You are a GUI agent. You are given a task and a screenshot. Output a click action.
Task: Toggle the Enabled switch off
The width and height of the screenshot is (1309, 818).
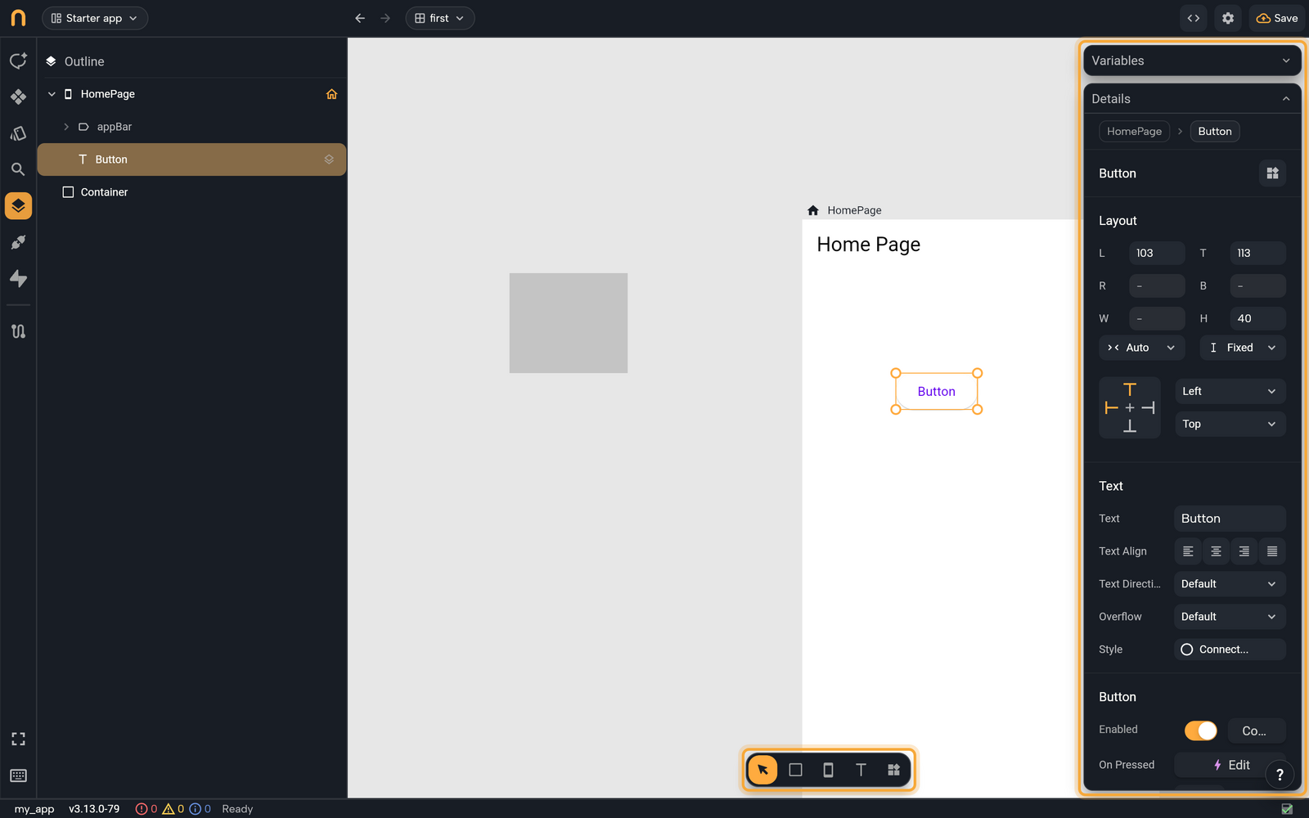pyautogui.click(x=1200, y=730)
